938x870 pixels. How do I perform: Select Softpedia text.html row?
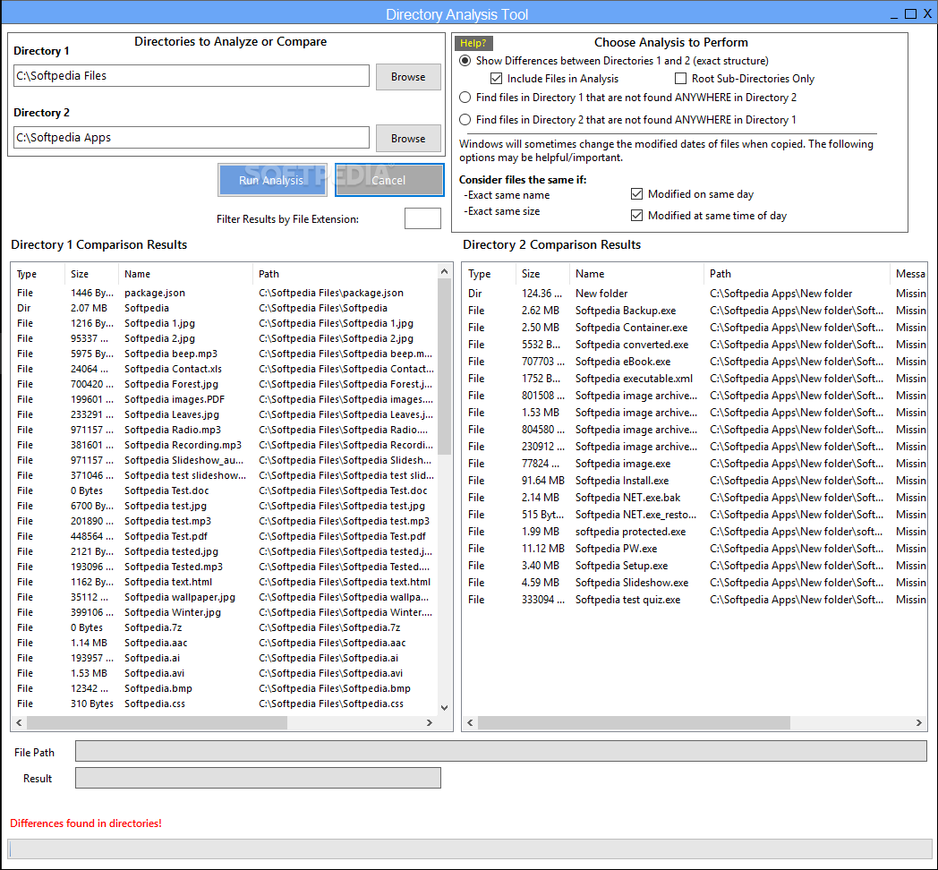(x=225, y=582)
